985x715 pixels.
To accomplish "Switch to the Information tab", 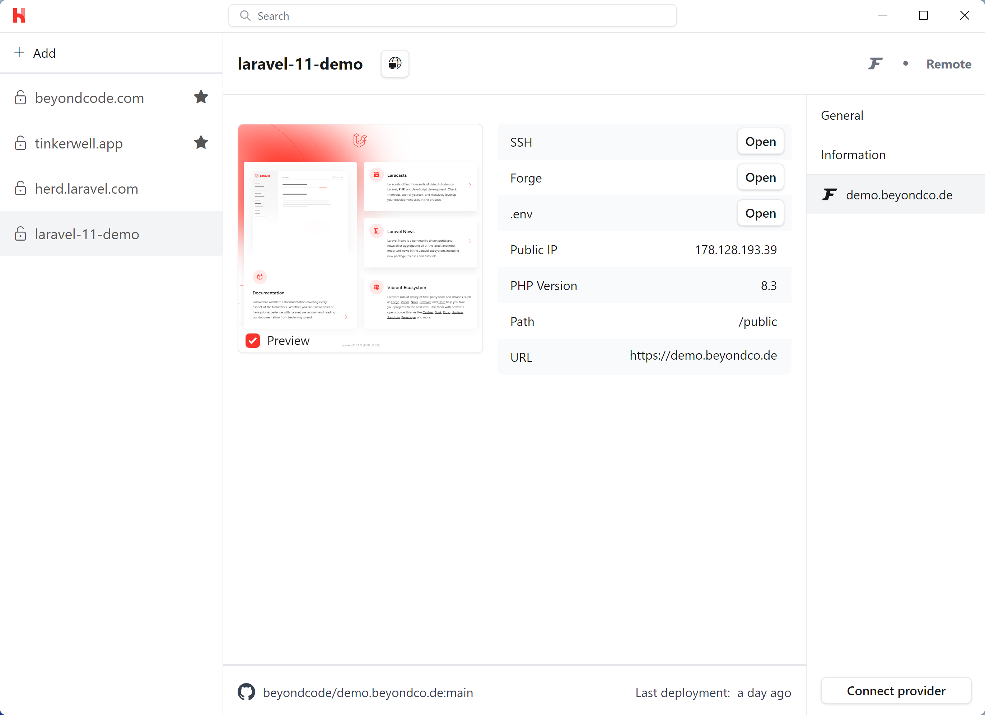I will 853,155.
